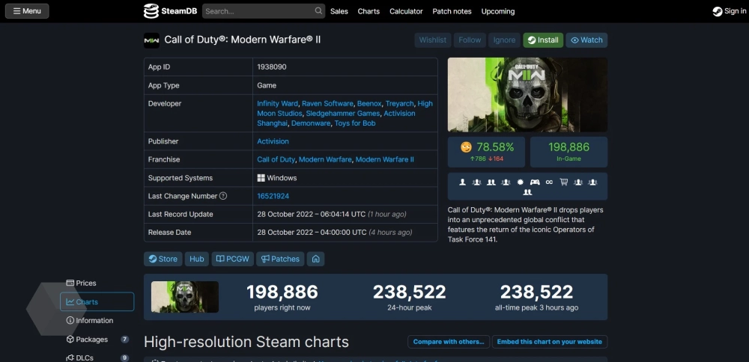Click the 78.58% review rating box
Image resolution: width=749 pixels, height=362 pixels.
coord(487,152)
